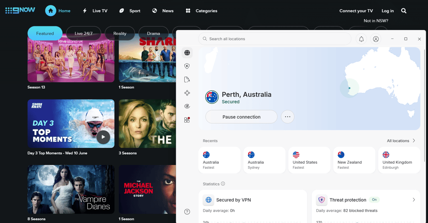Open the globe VPN locations icon in sidebar
428x223 pixels.
187,53
